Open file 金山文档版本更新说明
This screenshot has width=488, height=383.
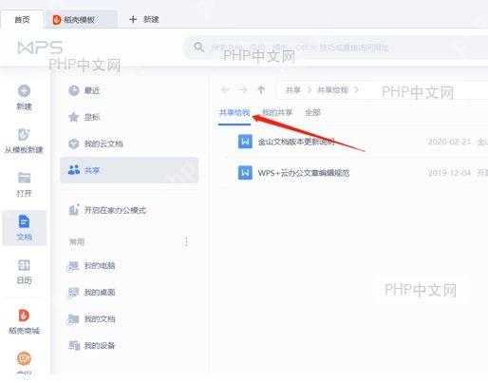[296, 142]
